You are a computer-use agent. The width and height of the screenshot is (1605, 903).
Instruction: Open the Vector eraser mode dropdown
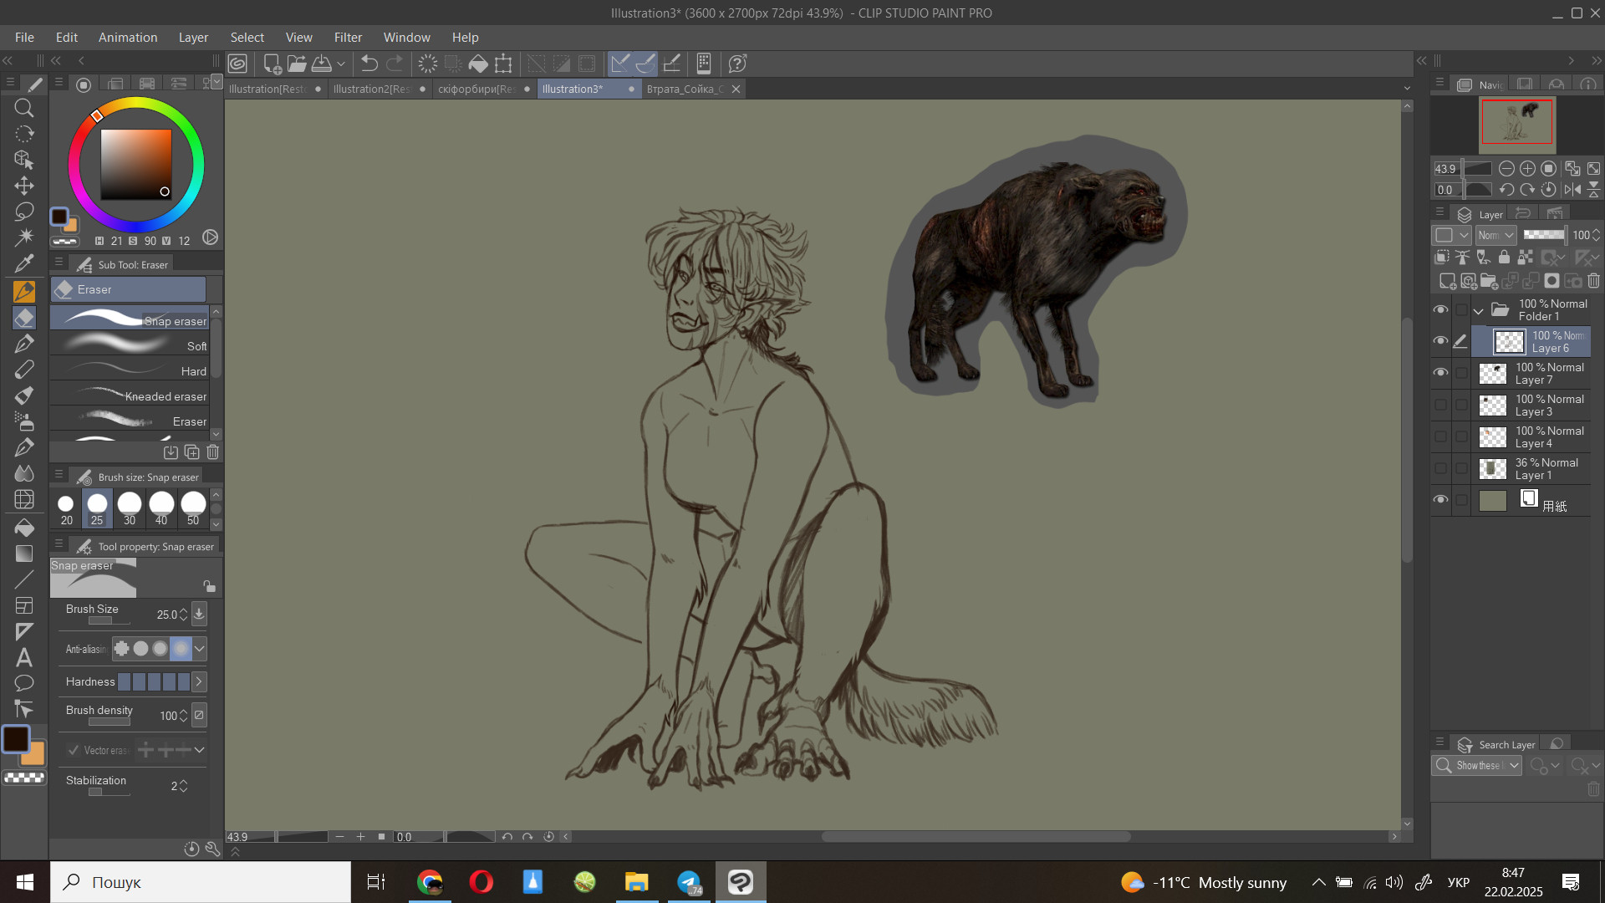[199, 750]
